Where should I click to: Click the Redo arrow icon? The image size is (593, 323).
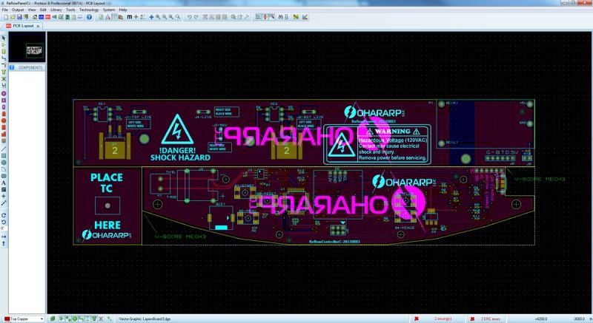(196, 17)
